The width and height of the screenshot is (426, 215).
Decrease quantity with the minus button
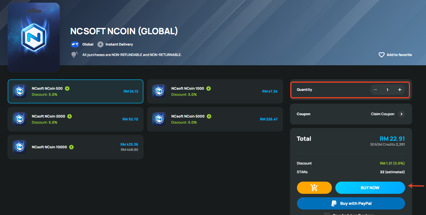pyautogui.click(x=375, y=90)
